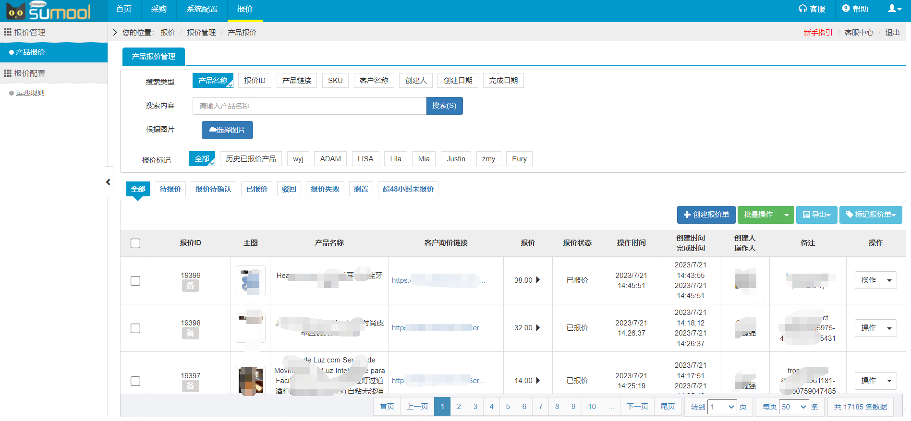Select 运费规则 in sidebar
The image size is (911, 421).
(54, 93)
